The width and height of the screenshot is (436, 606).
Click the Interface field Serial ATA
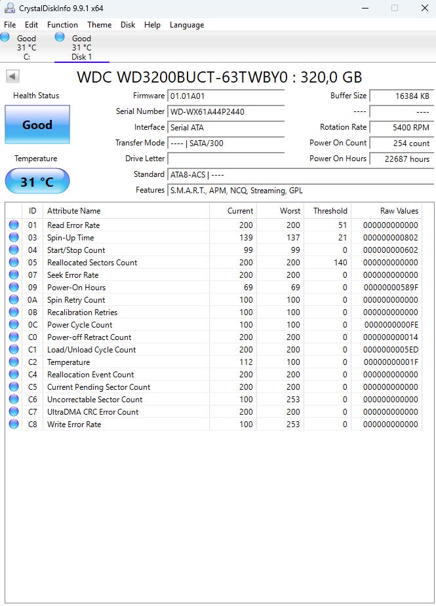tap(226, 127)
